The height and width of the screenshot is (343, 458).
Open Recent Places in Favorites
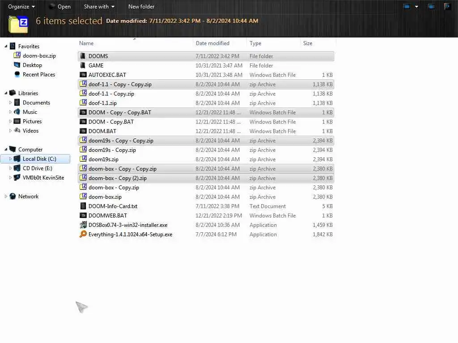tap(39, 75)
